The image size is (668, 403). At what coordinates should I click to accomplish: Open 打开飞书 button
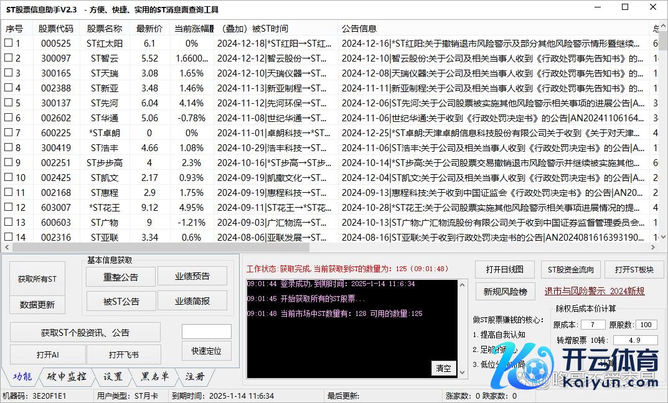pyautogui.click(x=123, y=354)
